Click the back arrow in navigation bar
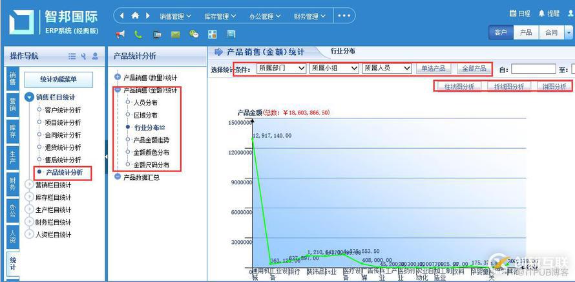The width and height of the screenshot is (575, 282). tap(121, 16)
